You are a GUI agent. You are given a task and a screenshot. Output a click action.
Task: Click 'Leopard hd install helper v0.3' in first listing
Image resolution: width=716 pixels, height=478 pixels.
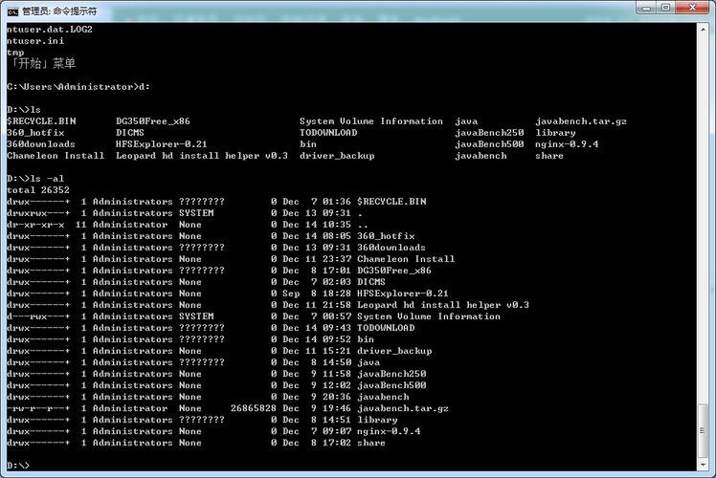202,156
